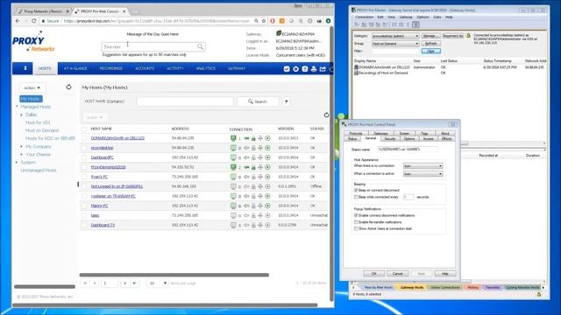Screen dimensions: 561x315
Task: Click the record circle icon in Dashboard TV row
Action: [x=267, y=225]
